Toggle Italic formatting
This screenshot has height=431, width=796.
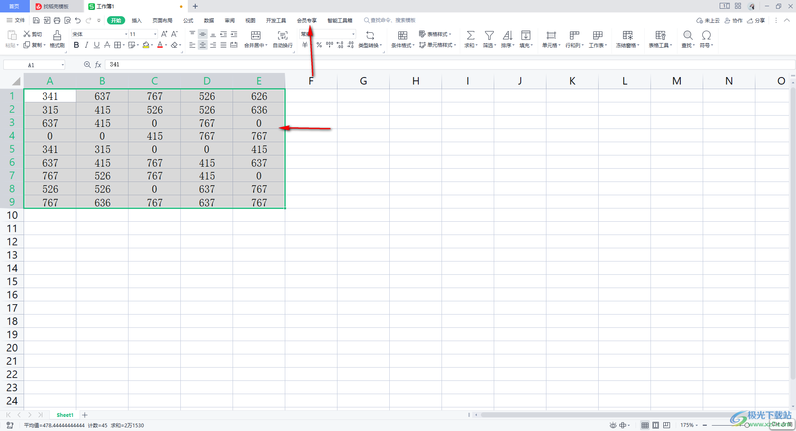tap(86, 45)
